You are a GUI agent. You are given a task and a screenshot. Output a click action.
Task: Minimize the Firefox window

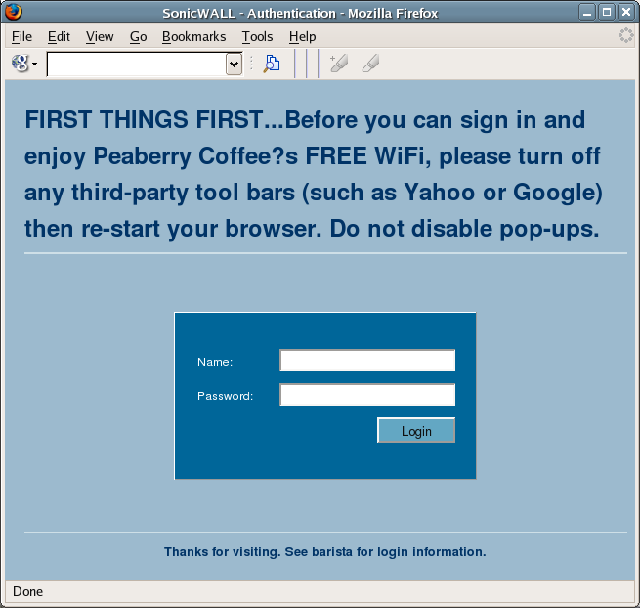pos(588,13)
